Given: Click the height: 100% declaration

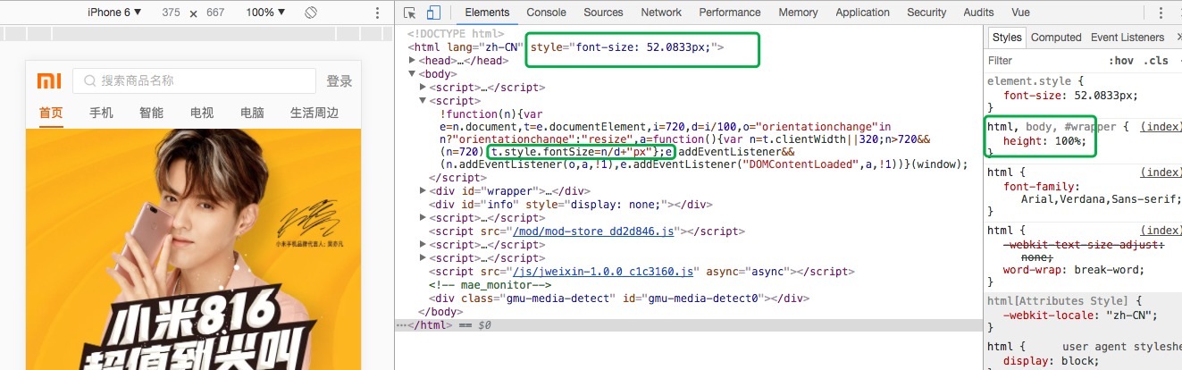Looking at the screenshot, I should [1044, 141].
